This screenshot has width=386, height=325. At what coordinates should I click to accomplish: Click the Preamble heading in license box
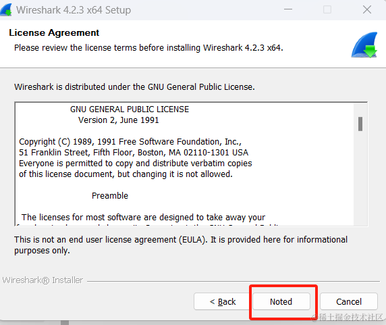pyautogui.click(x=110, y=196)
